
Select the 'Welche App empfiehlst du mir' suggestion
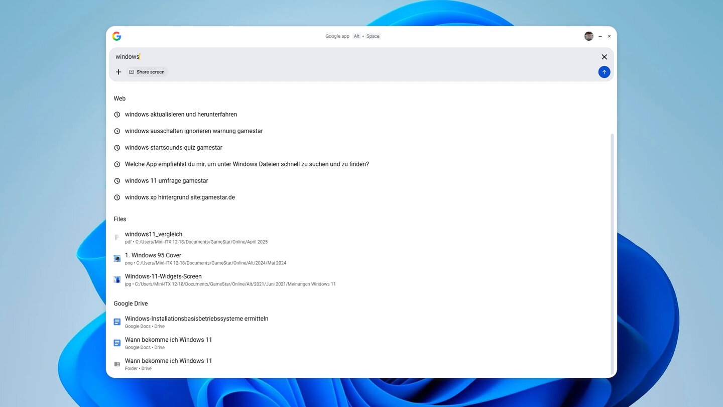(x=247, y=164)
